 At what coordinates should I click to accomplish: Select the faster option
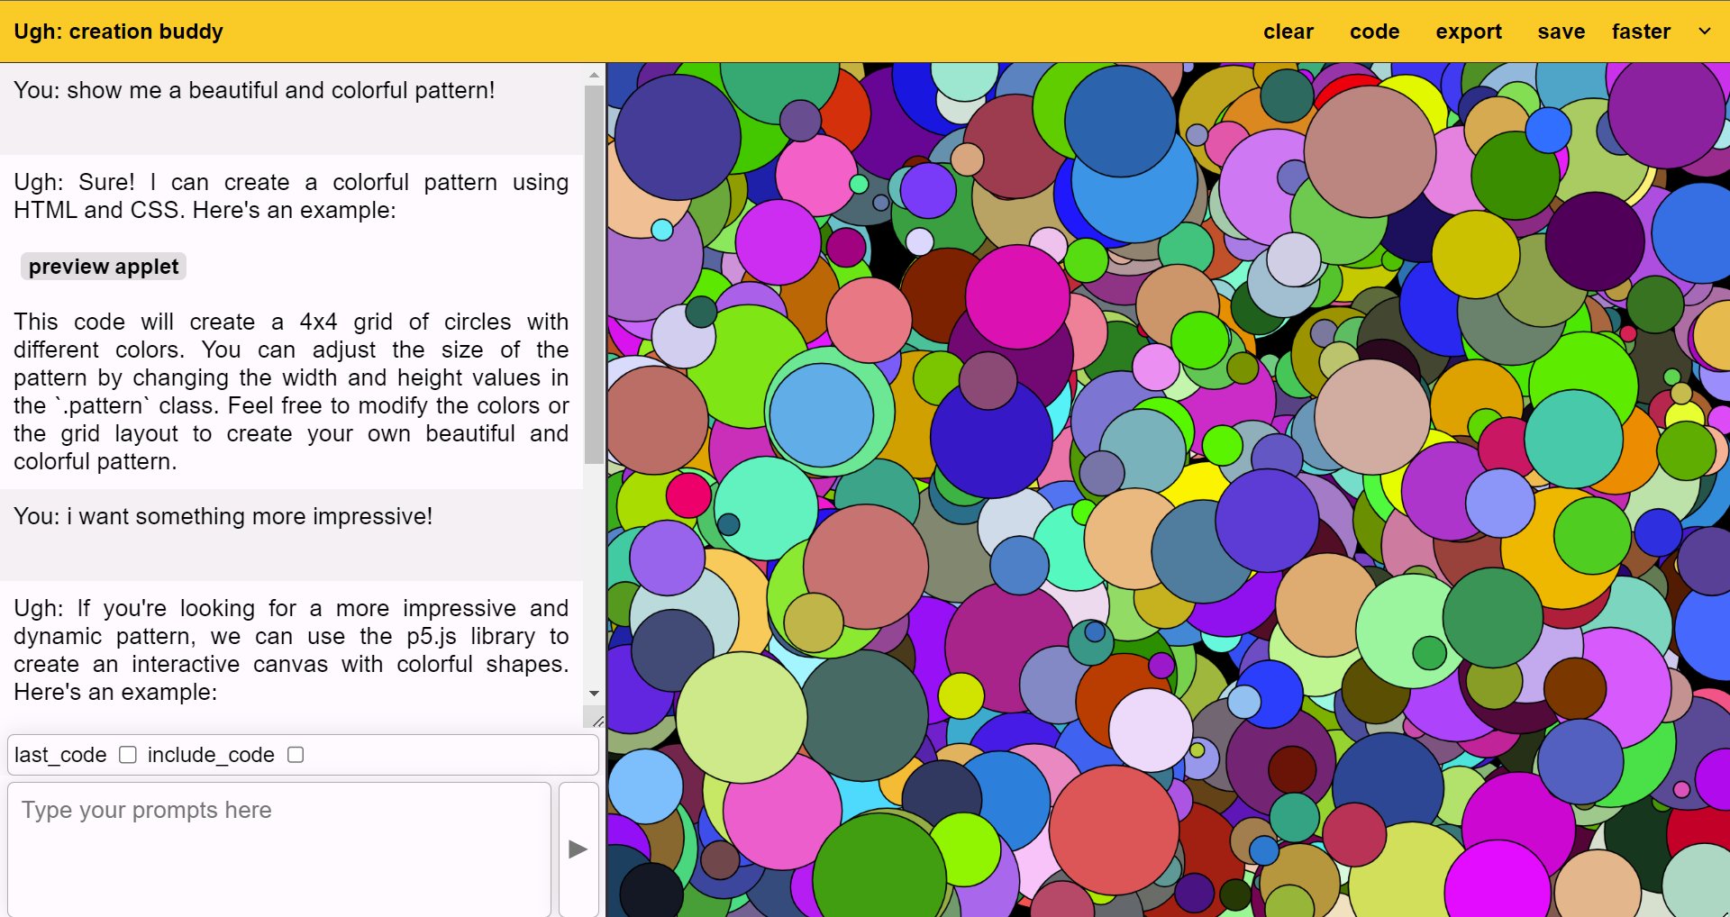[1641, 32]
